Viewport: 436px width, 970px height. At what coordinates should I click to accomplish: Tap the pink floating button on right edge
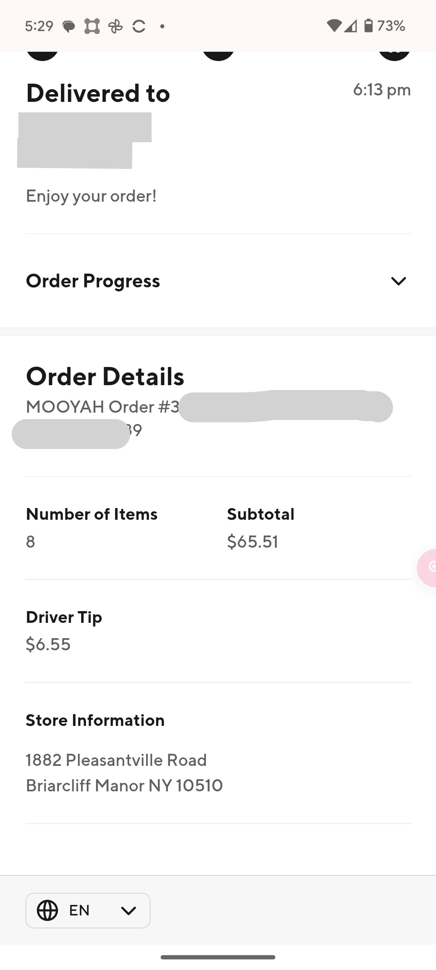(x=428, y=567)
